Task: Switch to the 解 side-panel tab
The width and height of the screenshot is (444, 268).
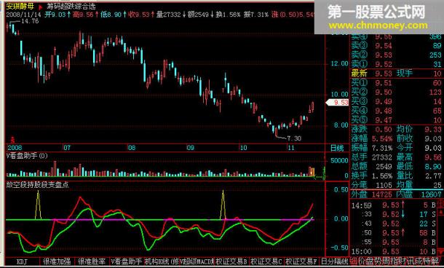Action: point(436,261)
